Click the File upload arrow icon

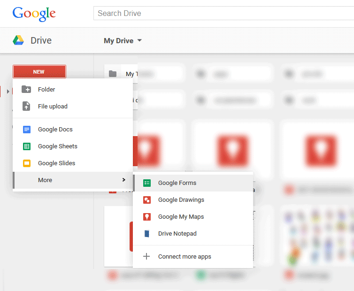(26, 106)
